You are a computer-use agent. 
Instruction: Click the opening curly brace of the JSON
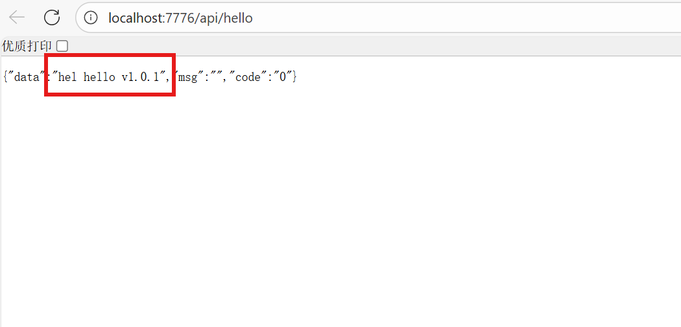(x=5, y=77)
